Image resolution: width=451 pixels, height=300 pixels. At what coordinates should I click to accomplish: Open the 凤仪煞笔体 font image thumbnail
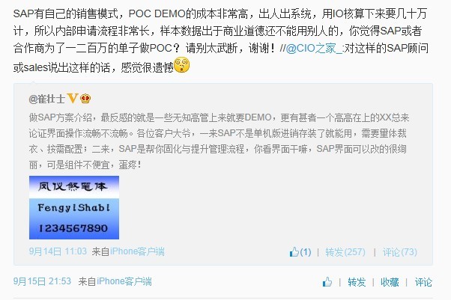74,207
